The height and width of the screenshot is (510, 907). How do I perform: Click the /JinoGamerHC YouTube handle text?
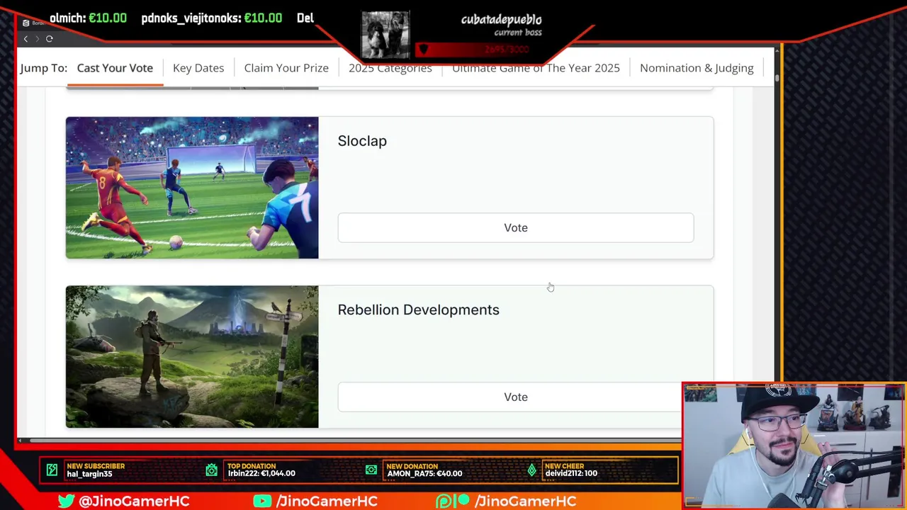(327, 501)
